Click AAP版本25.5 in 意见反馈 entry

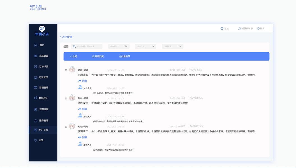196,98
